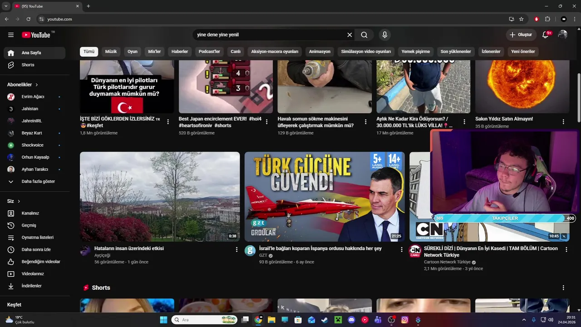The image size is (581, 327).
Task: Select the Yemek pişirme filter chip
Action: point(416,51)
